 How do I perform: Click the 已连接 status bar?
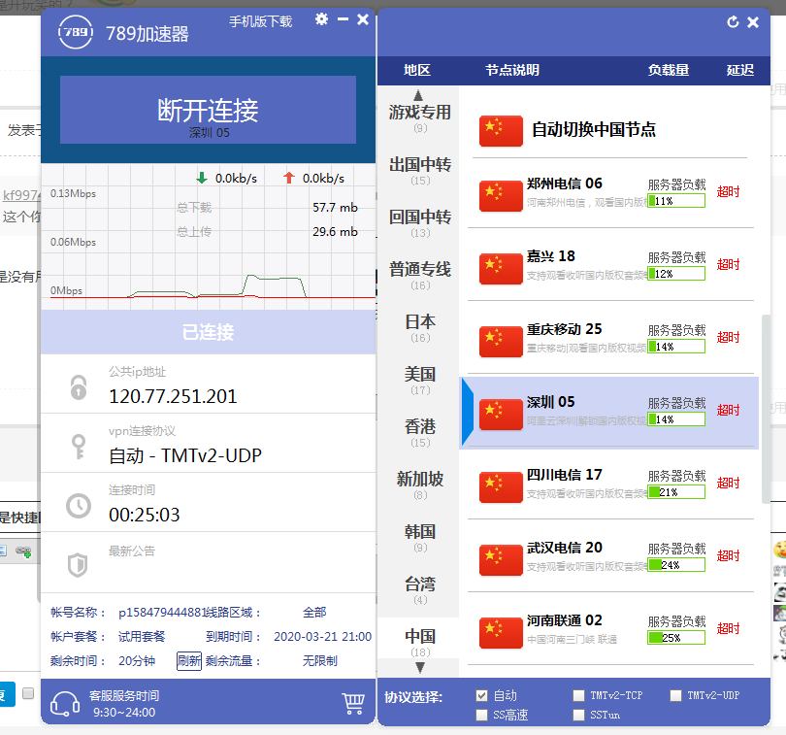click(x=208, y=332)
